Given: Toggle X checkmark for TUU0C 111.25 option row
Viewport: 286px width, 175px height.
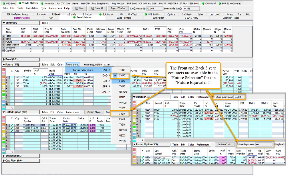Looking at the screenshot, I should pyautogui.click(x=12, y=128).
